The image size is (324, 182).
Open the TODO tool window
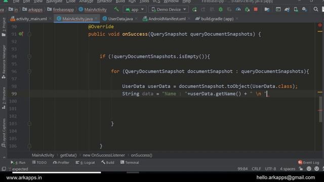pyautogui.click(x=39, y=163)
